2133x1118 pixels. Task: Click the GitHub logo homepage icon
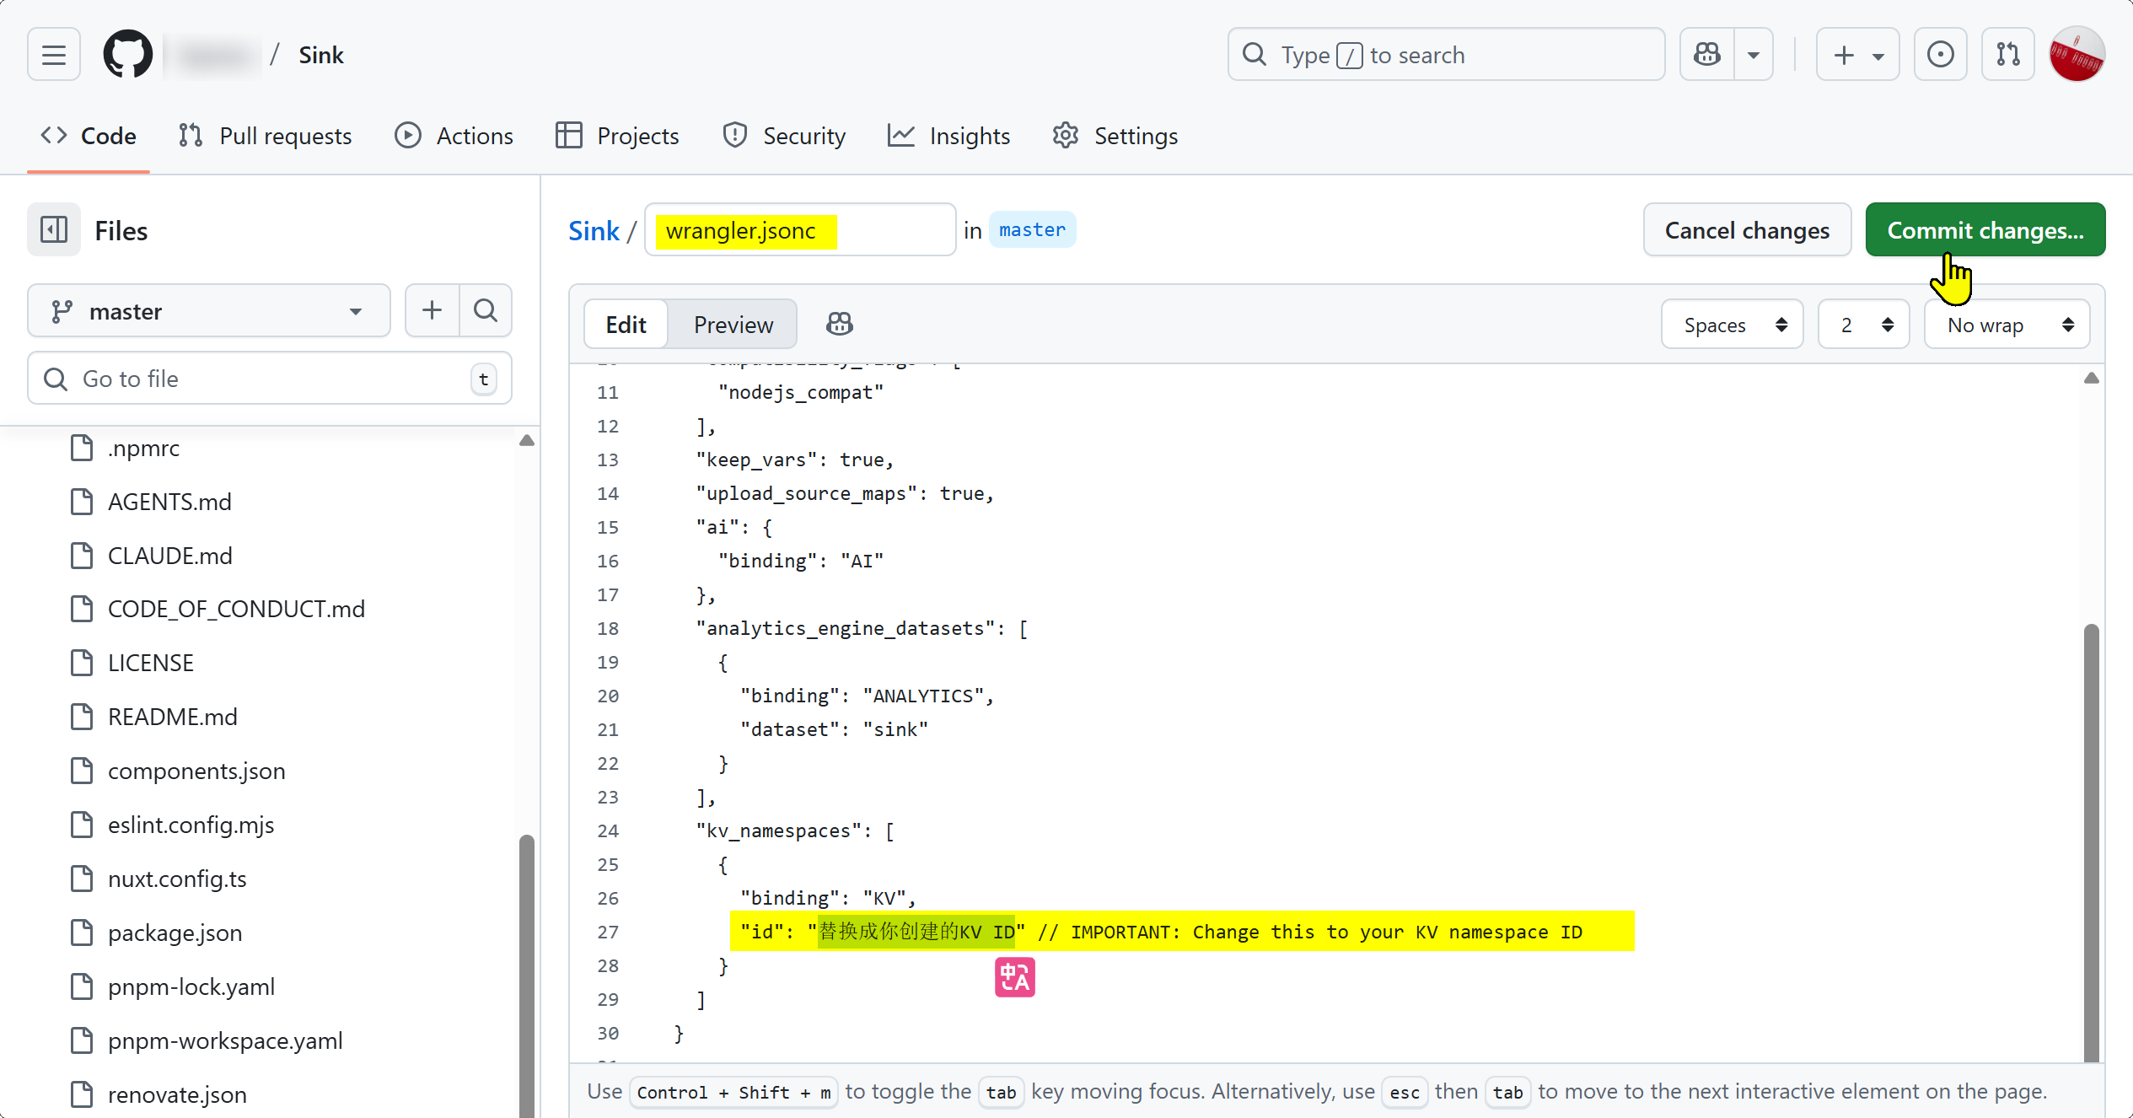(x=127, y=55)
